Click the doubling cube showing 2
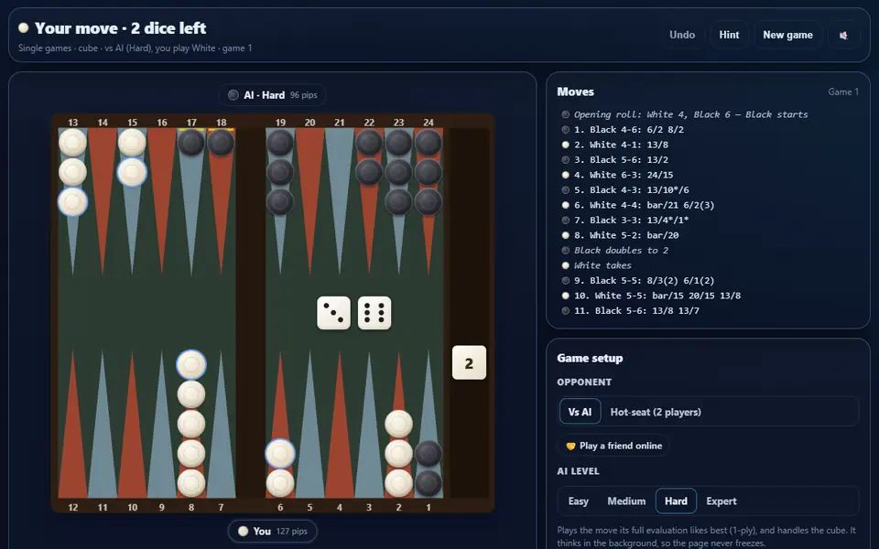Screen dimensions: 879x549 (x=469, y=363)
